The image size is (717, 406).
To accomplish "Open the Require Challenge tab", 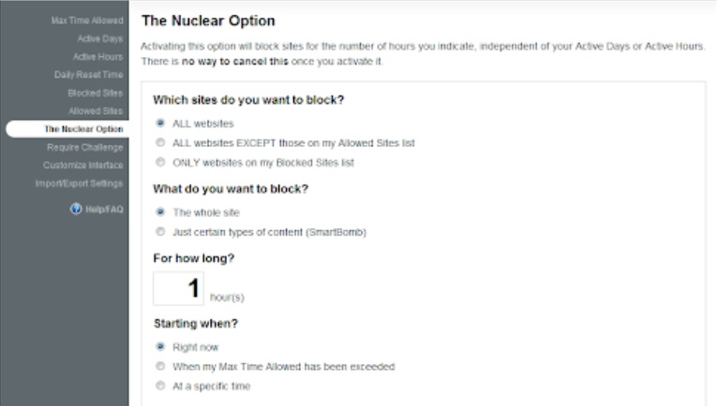I will (x=84, y=147).
